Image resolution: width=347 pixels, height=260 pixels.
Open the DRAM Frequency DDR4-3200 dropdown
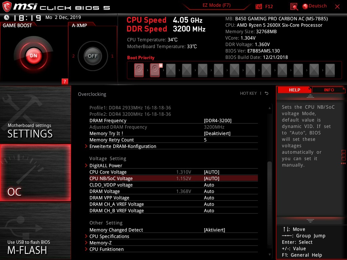point(218,121)
